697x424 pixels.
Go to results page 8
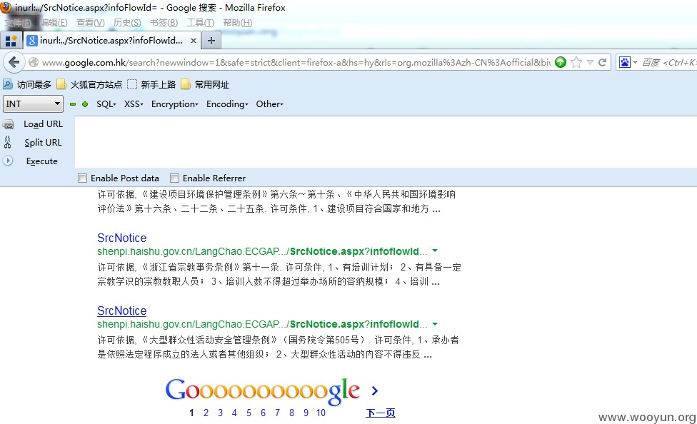coord(291,413)
